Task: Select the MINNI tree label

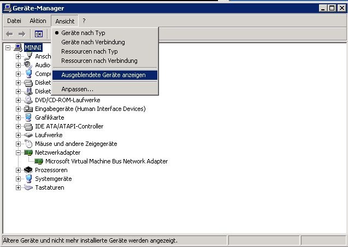Action: pos(33,48)
